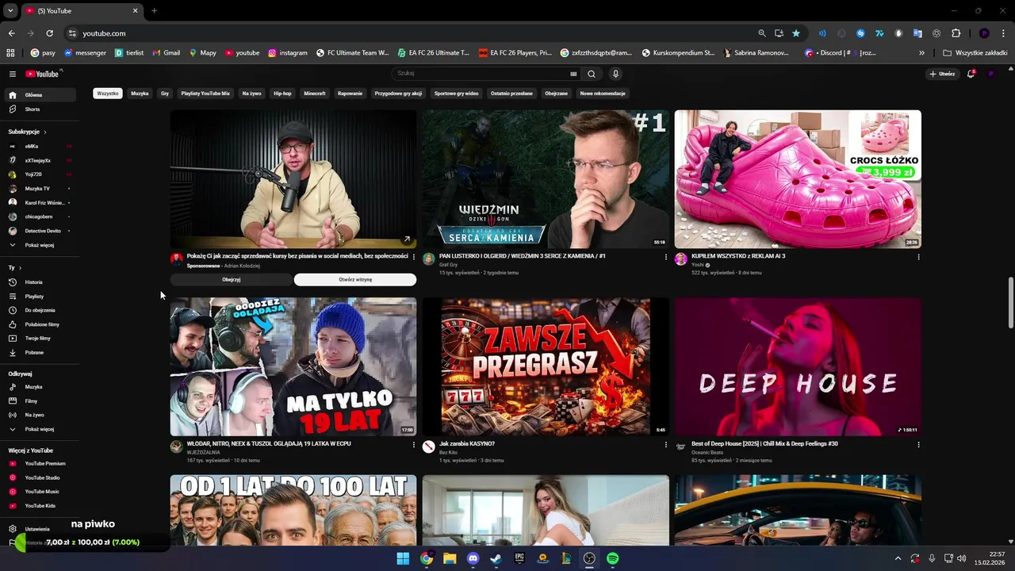This screenshot has height=571, width=1015.
Task: Open Wszystkie zakładki bookmarks folder
Action: 975,53
